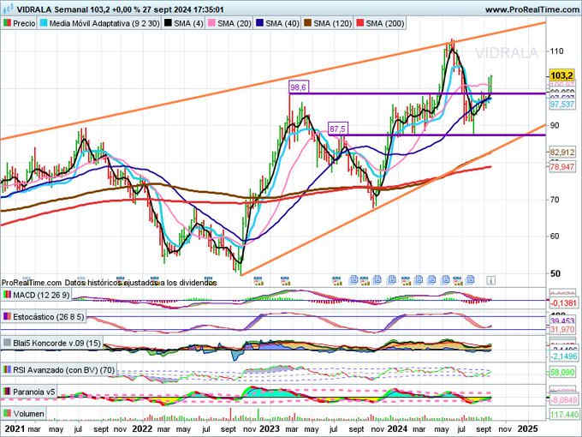Click the 58,090 RSI value
Screen dimensions: 582x437
[561, 372]
